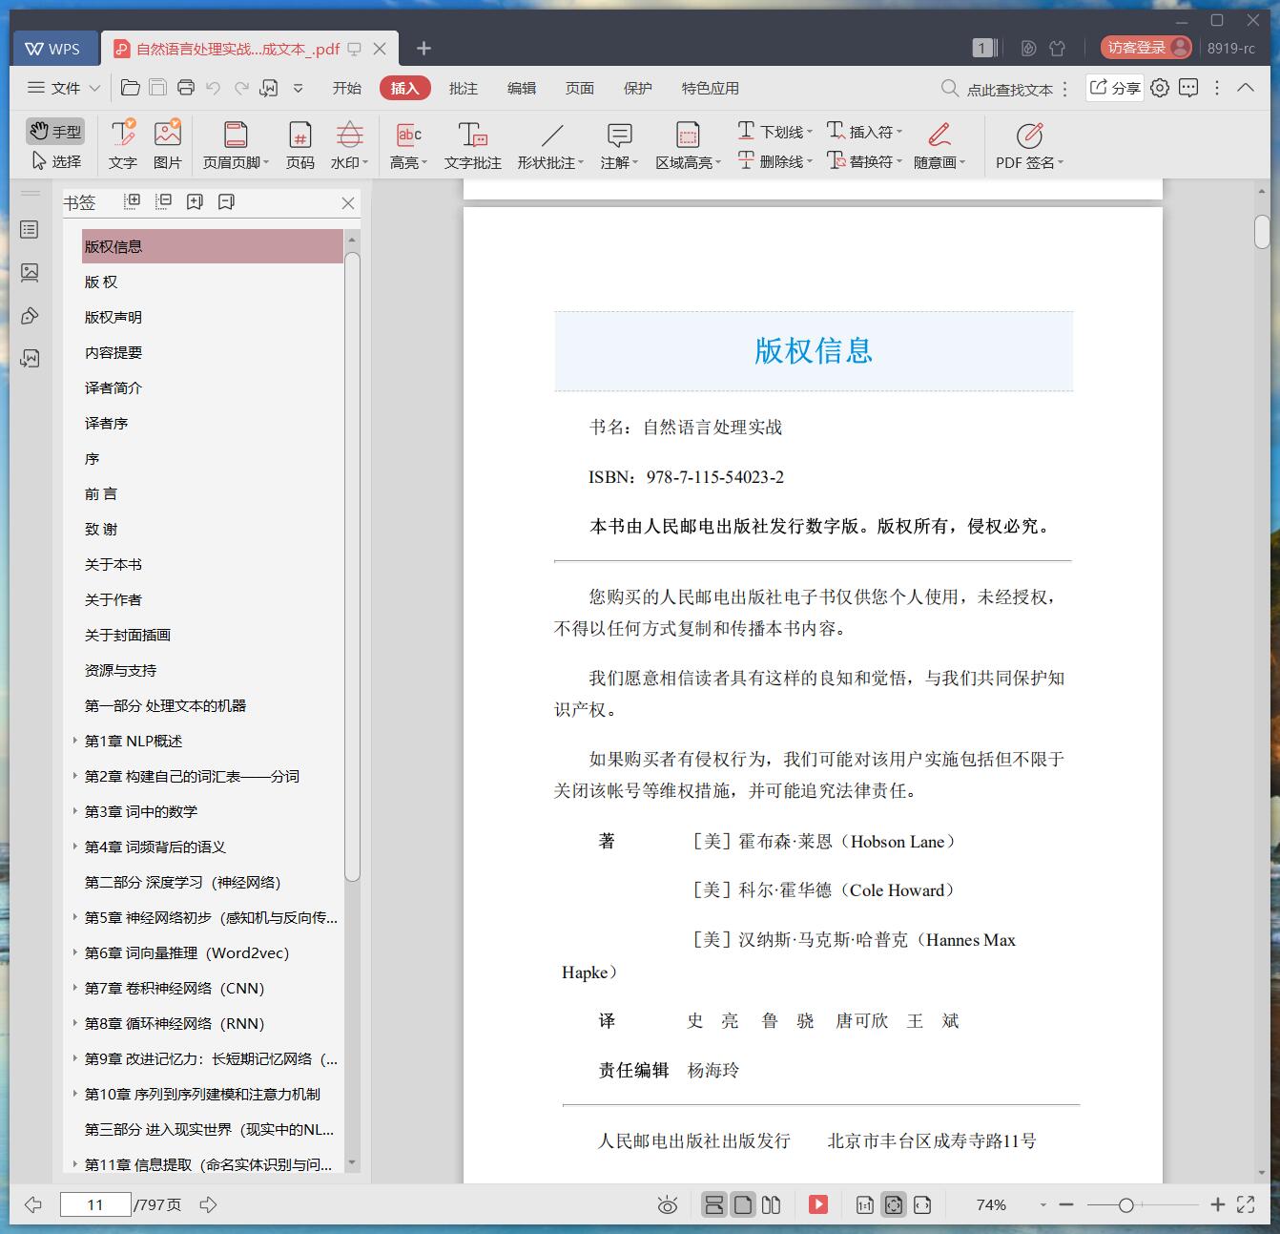Close the 书签 bookmark panel

click(348, 203)
